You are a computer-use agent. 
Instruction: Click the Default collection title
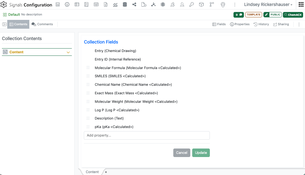14,15
